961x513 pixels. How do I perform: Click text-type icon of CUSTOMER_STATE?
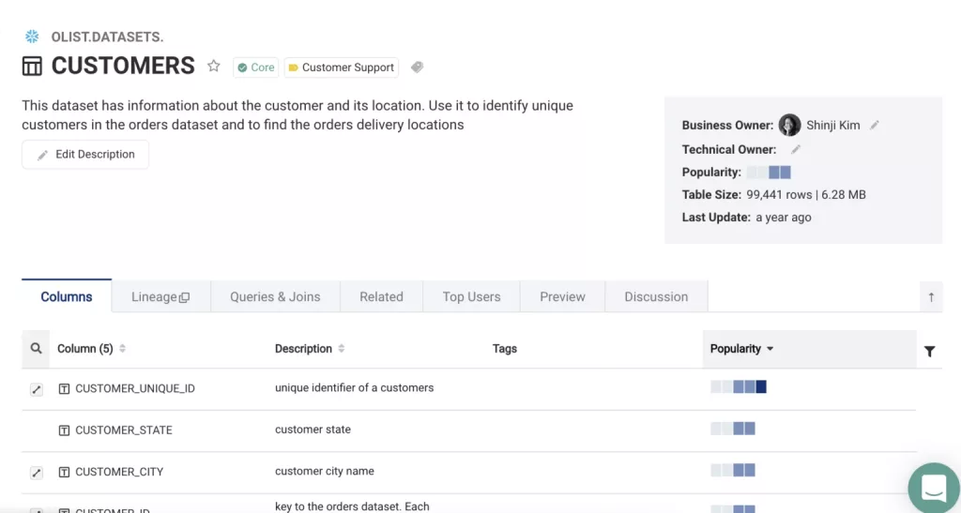click(x=64, y=430)
